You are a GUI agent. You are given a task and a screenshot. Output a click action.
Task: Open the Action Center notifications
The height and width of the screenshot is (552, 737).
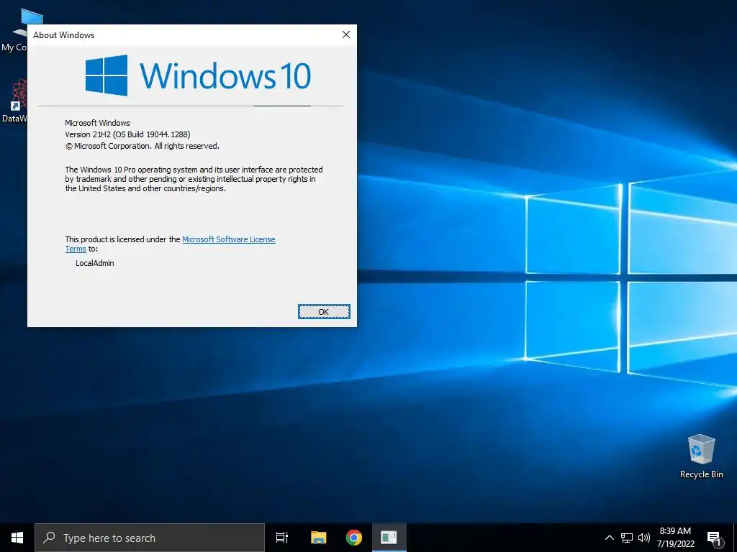tap(714, 538)
